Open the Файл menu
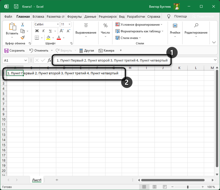The width and height of the screenshot is (220, 190). click(8, 16)
